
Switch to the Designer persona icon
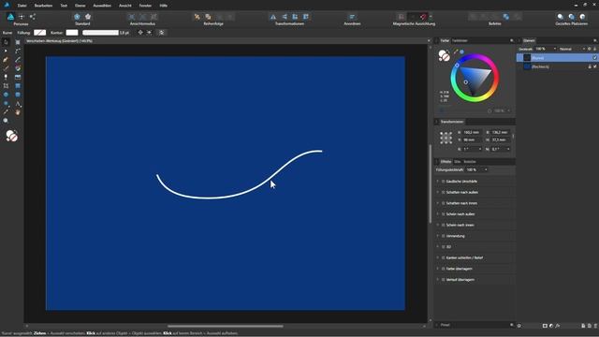click(x=10, y=17)
